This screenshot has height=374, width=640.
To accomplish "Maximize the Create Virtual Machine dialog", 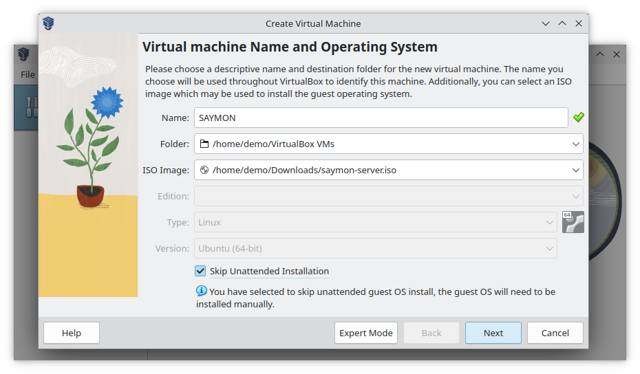I will [x=562, y=23].
